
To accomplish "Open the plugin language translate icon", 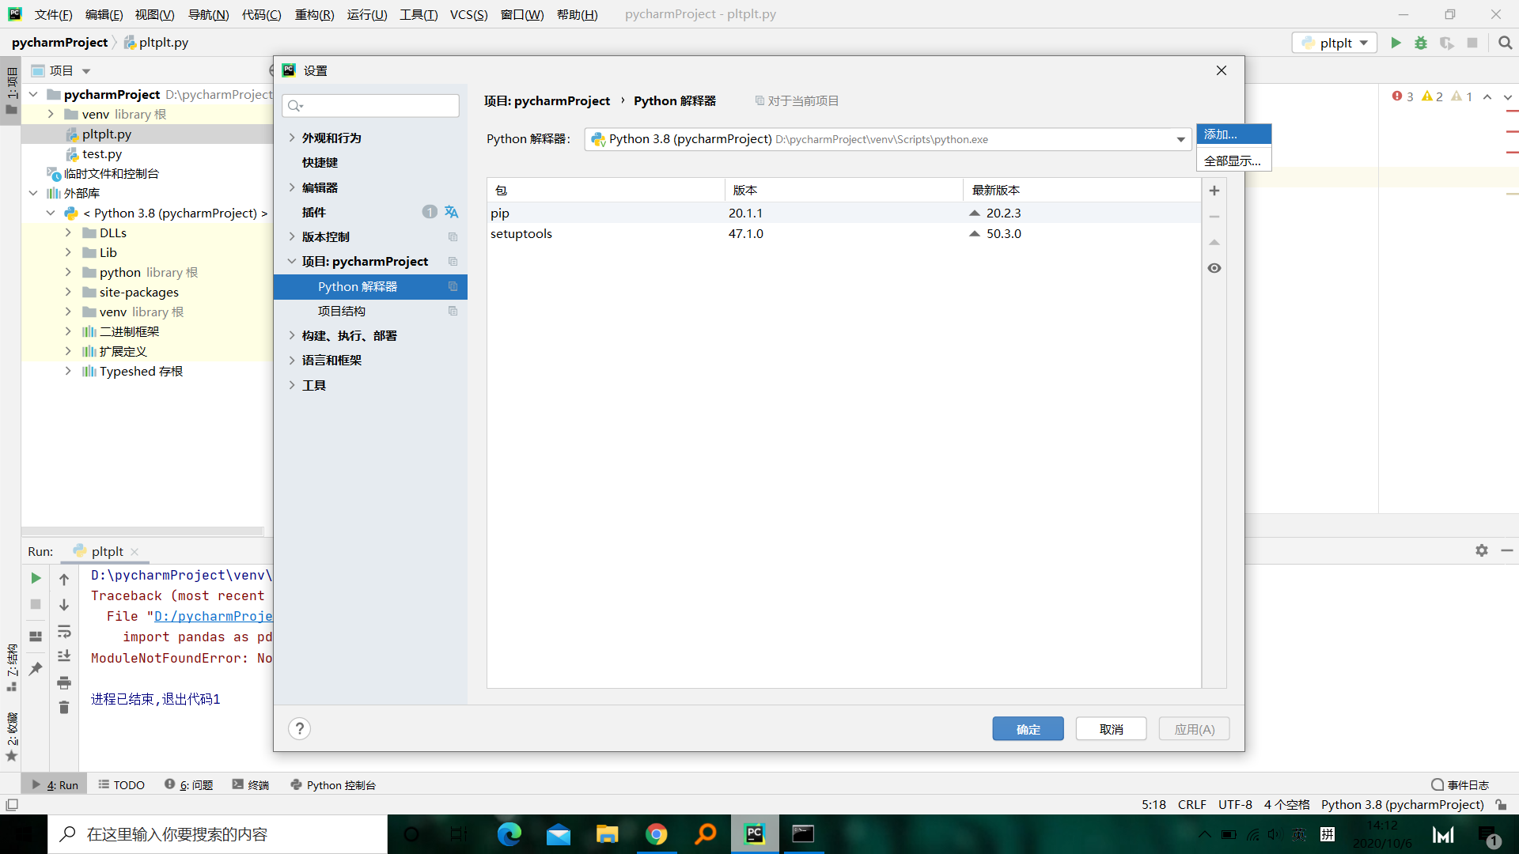I will point(451,212).
